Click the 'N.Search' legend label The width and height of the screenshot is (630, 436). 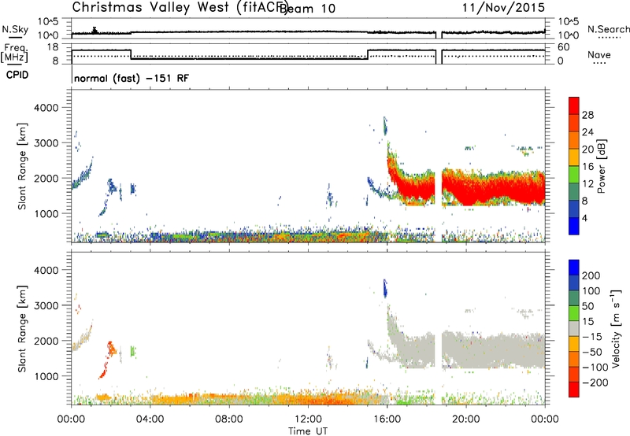609,29
